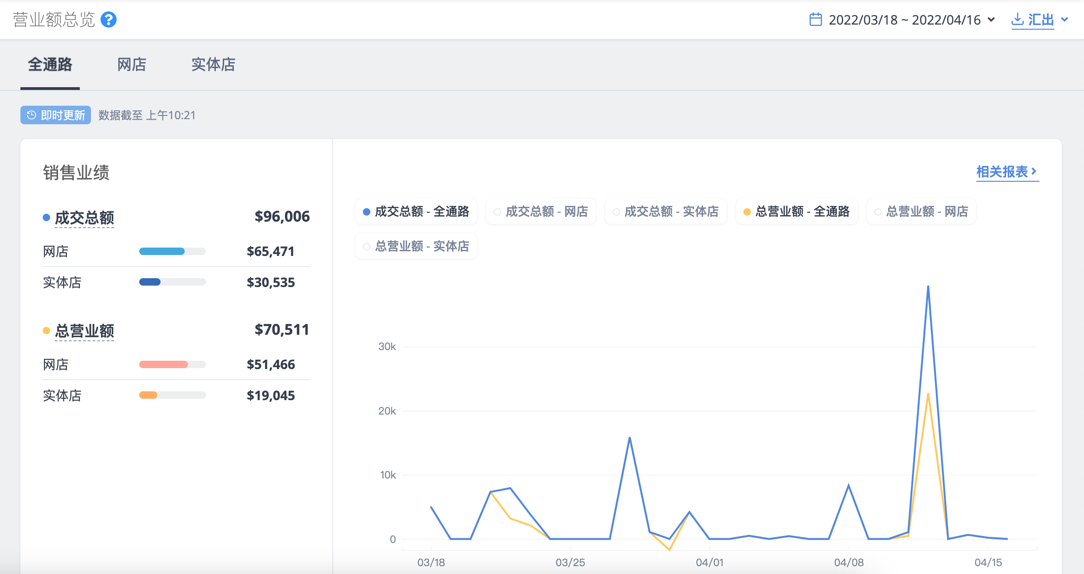1084x574 pixels.
Task: Click the 03/18 x-axis label
Action: click(x=431, y=562)
